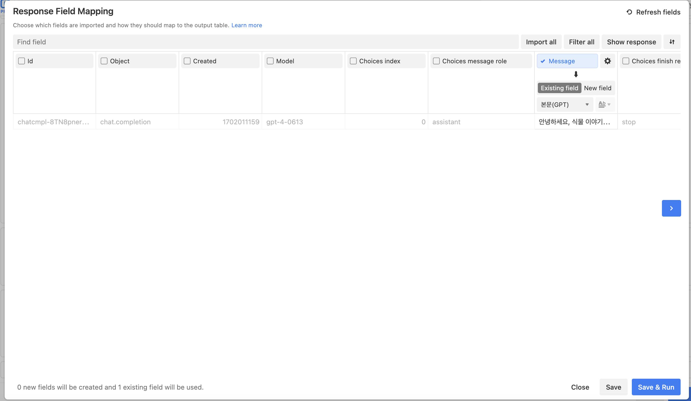Click Save & Run button
This screenshot has height=401, width=691.
click(x=656, y=387)
